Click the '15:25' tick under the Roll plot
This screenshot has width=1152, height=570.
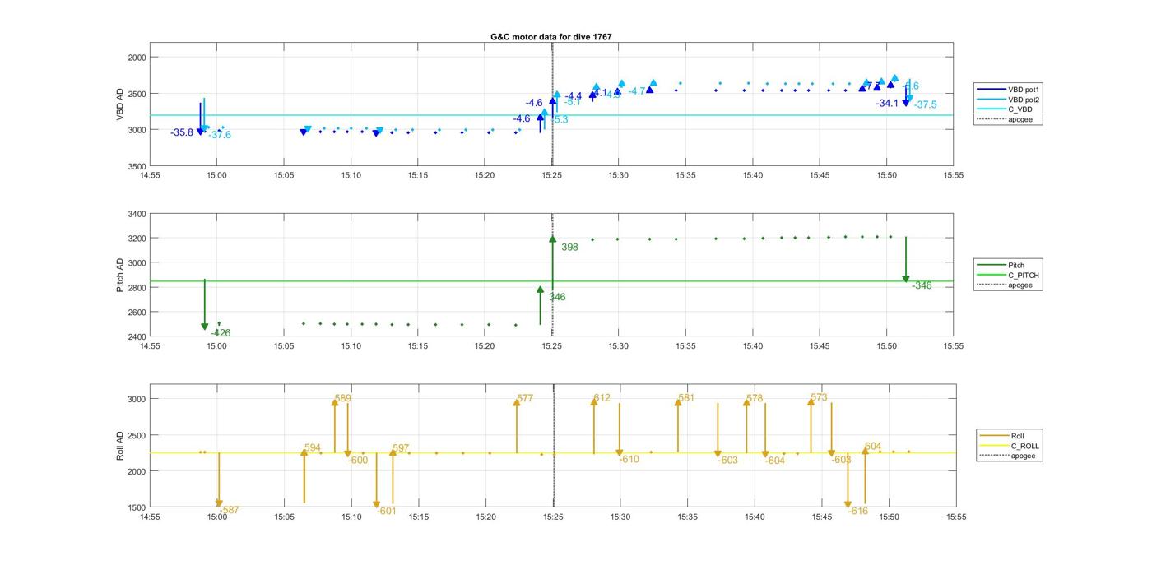[x=553, y=517]
